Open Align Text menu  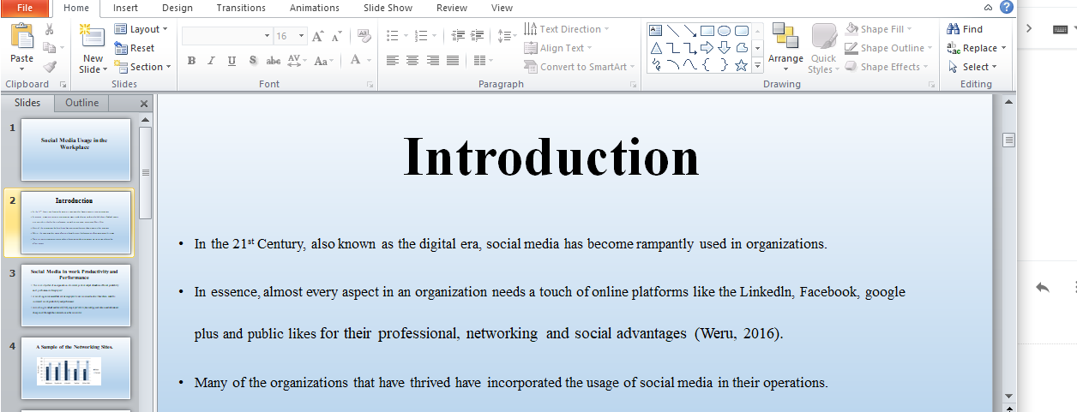(558, 48)
